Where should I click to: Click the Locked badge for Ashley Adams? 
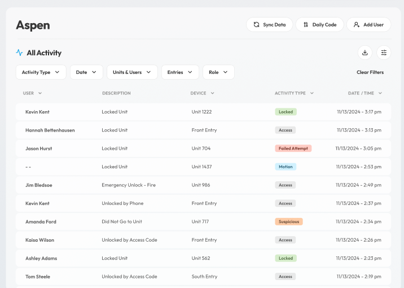click(286, 258)
